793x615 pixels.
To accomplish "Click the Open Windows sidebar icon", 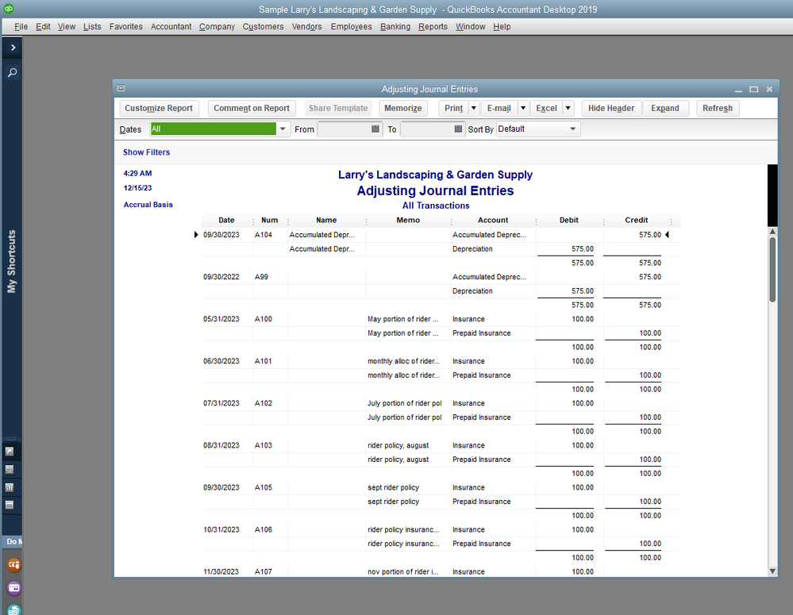I will 10,505.
